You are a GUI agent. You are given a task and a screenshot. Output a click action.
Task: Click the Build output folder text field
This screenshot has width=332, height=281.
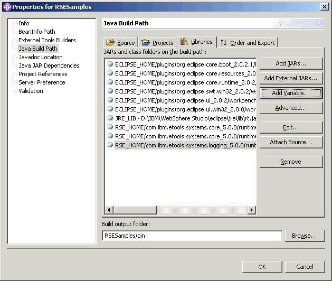[192, 236]
